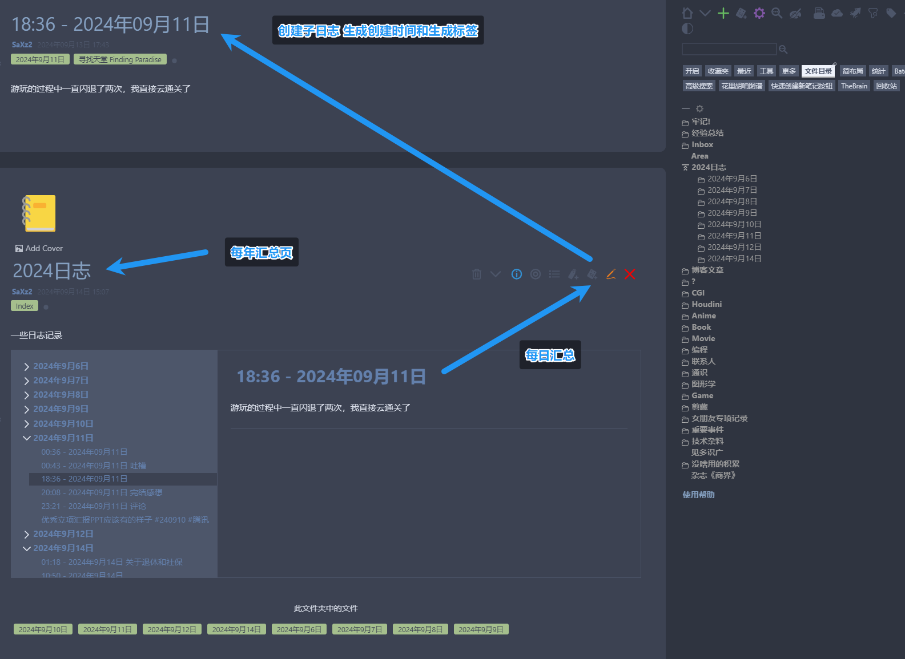Screen dimensions: 905x659
Task: Toggle the half-circle dark/light palette switch
Action: point(687,29)
